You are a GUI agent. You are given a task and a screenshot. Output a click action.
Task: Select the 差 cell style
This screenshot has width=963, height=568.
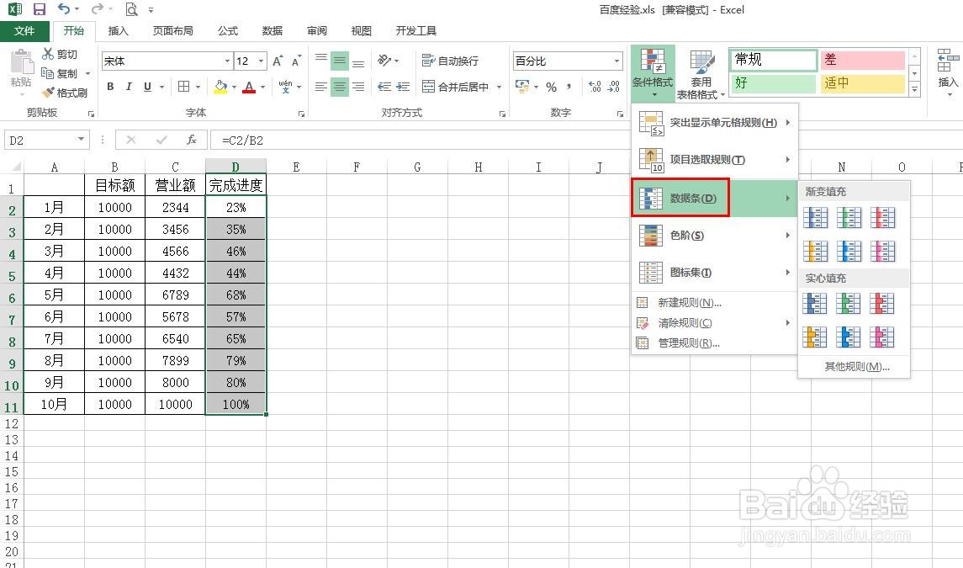click(862, 60)
